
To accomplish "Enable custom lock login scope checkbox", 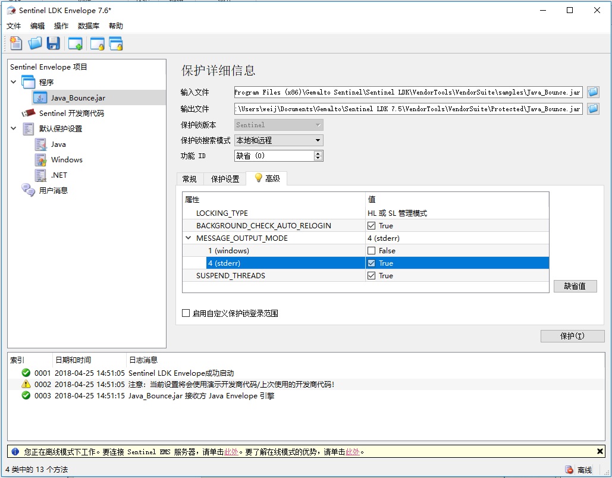I will click(186, 313).
